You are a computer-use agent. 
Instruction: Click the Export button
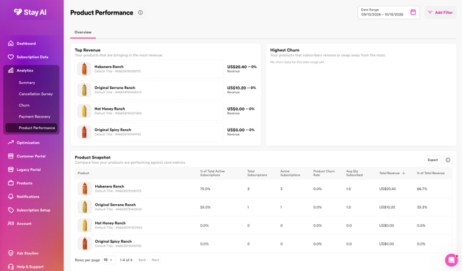click(433, 160)
